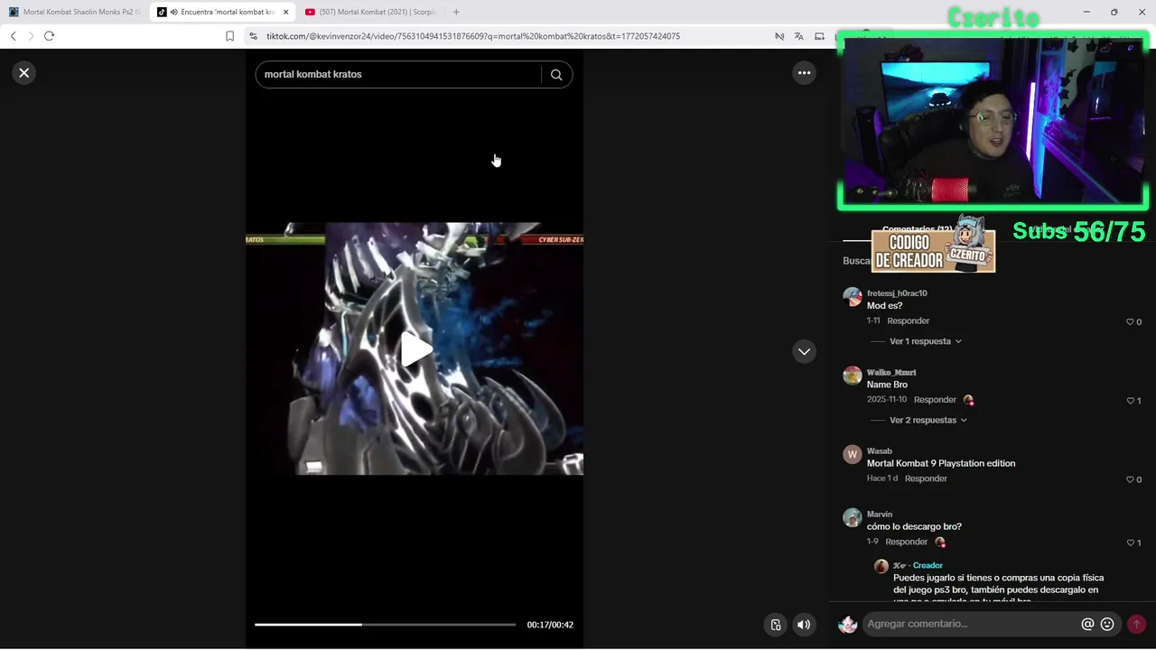Open fretessj_h0rac10's profile name
Viewport: 1156px width, 650px height.
click(x=897, y=293)
